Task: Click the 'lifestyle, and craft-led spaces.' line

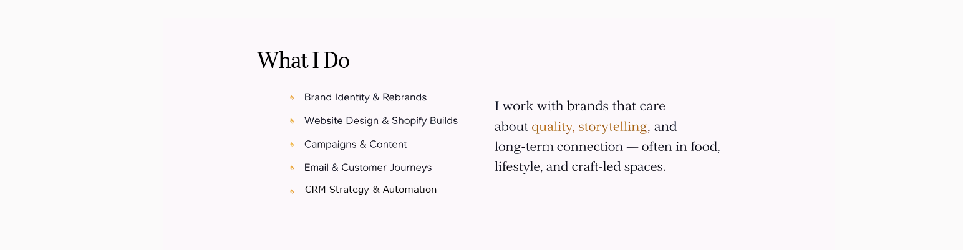Action: 580,167
